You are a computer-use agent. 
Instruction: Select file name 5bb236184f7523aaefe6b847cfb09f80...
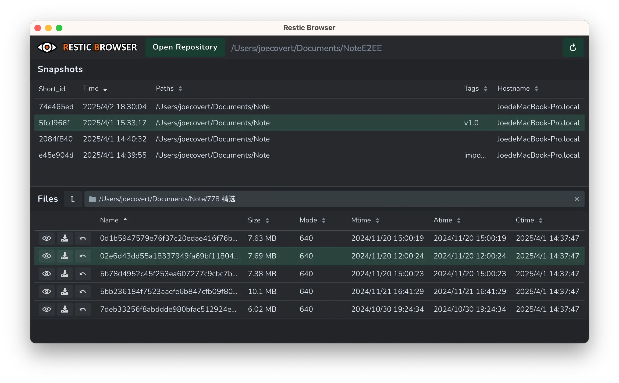coord(169,292)
